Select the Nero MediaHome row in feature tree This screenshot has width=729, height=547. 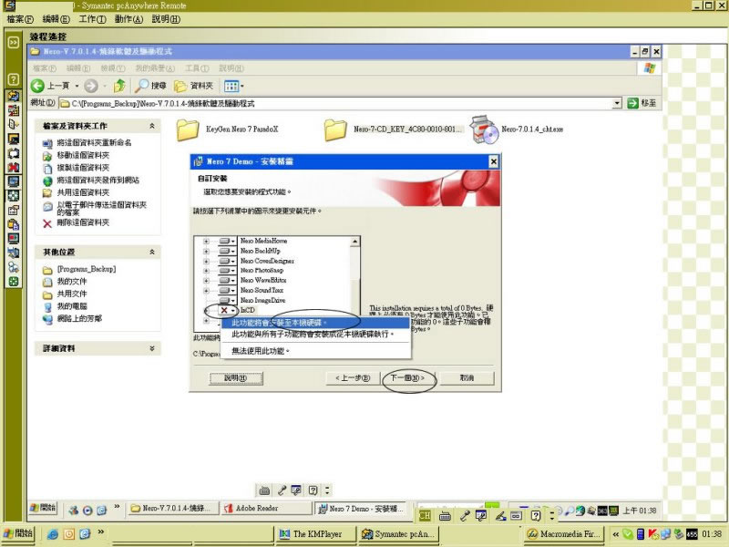tap(263, 241)
